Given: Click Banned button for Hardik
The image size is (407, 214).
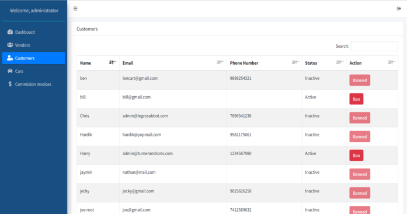Looking at the screenshot, I should coord(360,136).
